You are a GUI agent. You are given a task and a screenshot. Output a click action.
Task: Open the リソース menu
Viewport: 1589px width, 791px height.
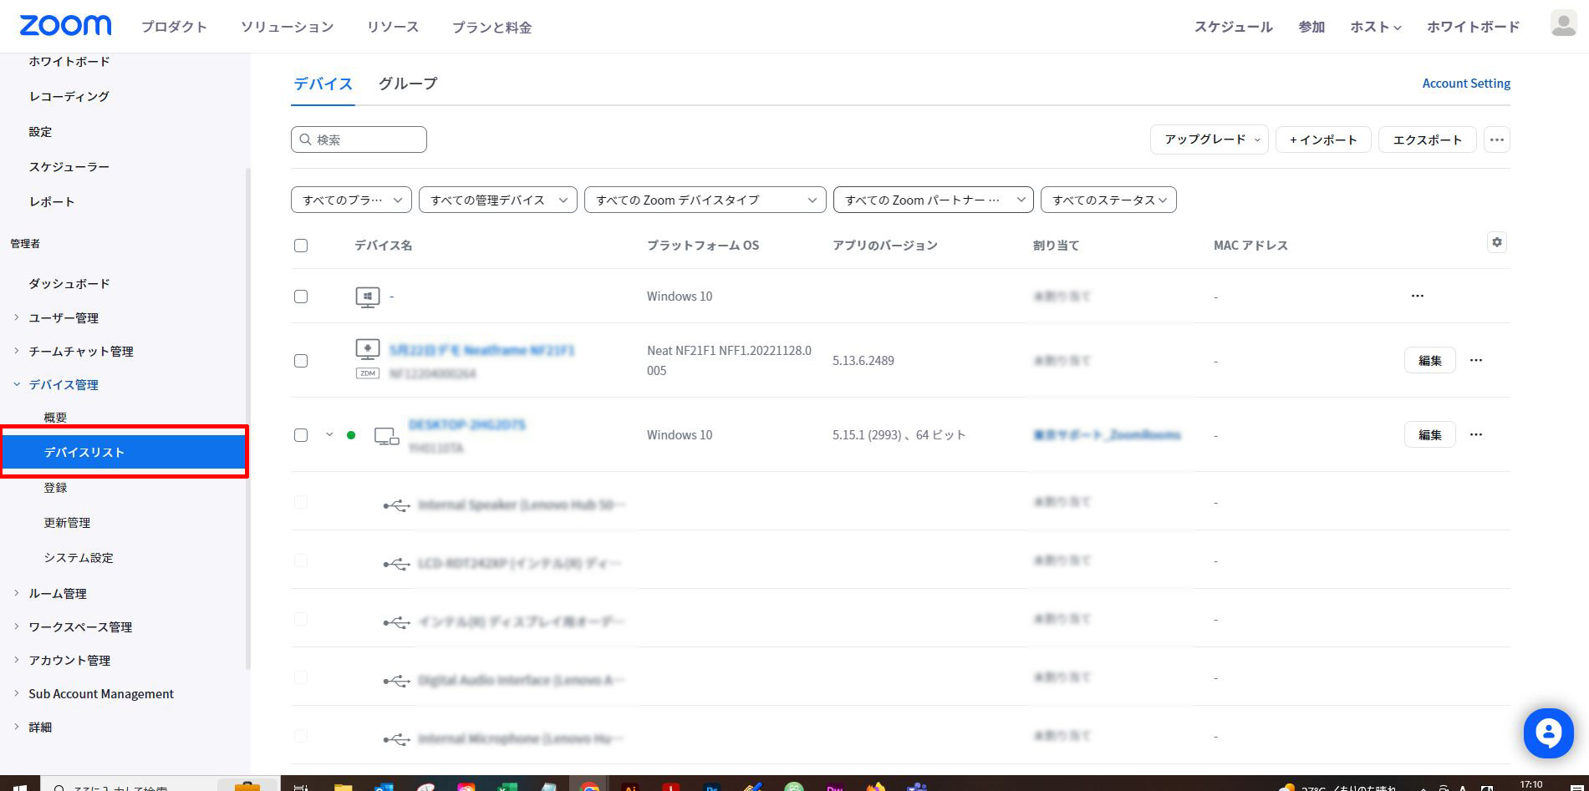pyautogui.click(x=393, y=27)
